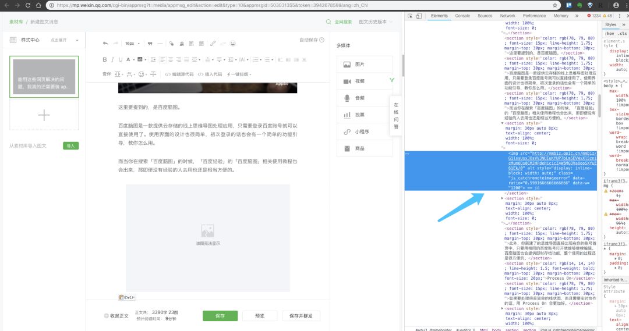
Task: Toggle the :hov element state panel
Action: (x=610, y=33)
